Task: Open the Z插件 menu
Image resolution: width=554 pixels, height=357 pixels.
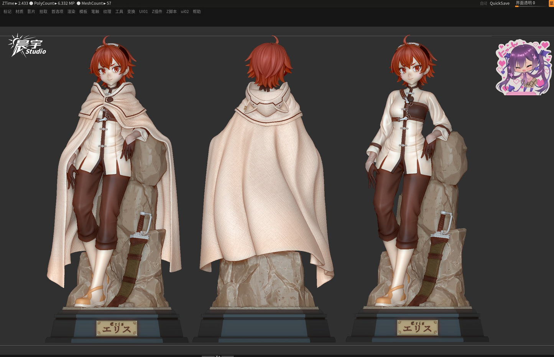Action: 157,11
